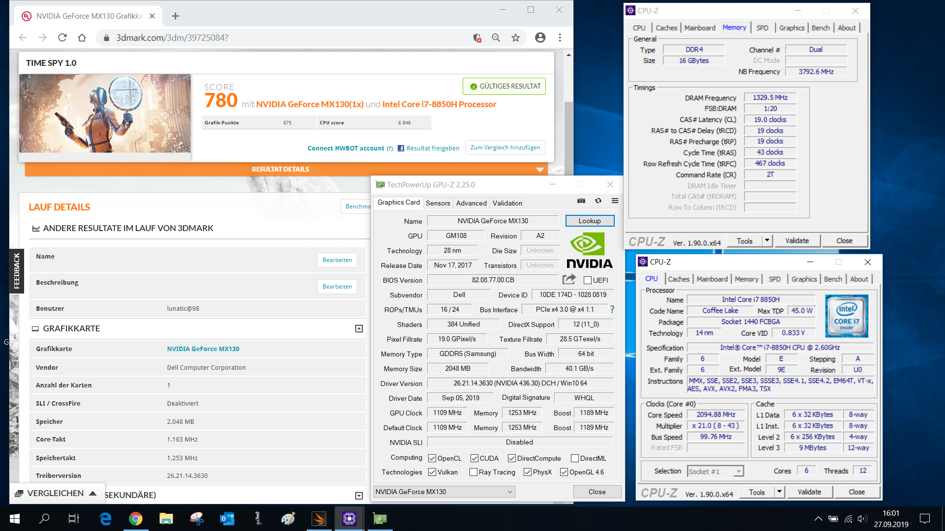Open the Validation tab in GPU-Z
The image size is (945, 531).
tap(507, 203)
